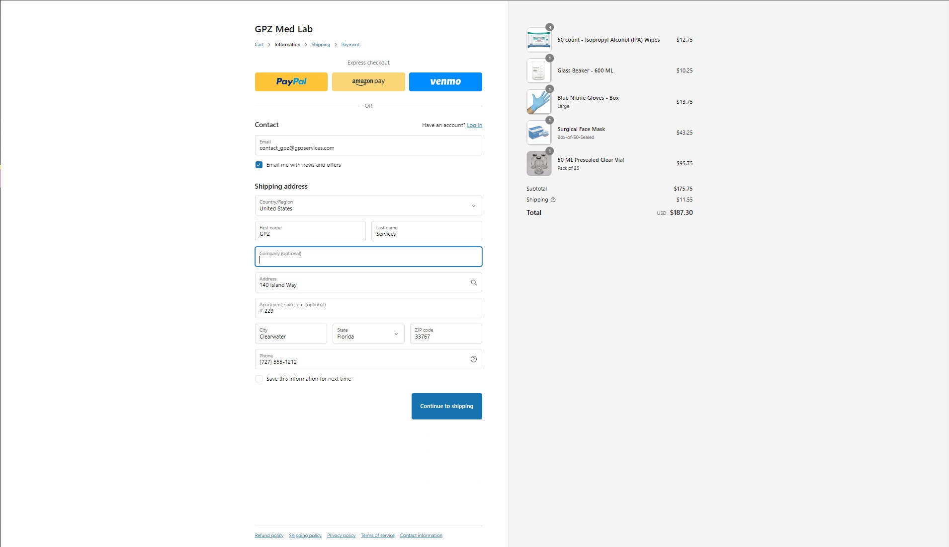Click Continue to shipping button

click(x=446, y=406)
